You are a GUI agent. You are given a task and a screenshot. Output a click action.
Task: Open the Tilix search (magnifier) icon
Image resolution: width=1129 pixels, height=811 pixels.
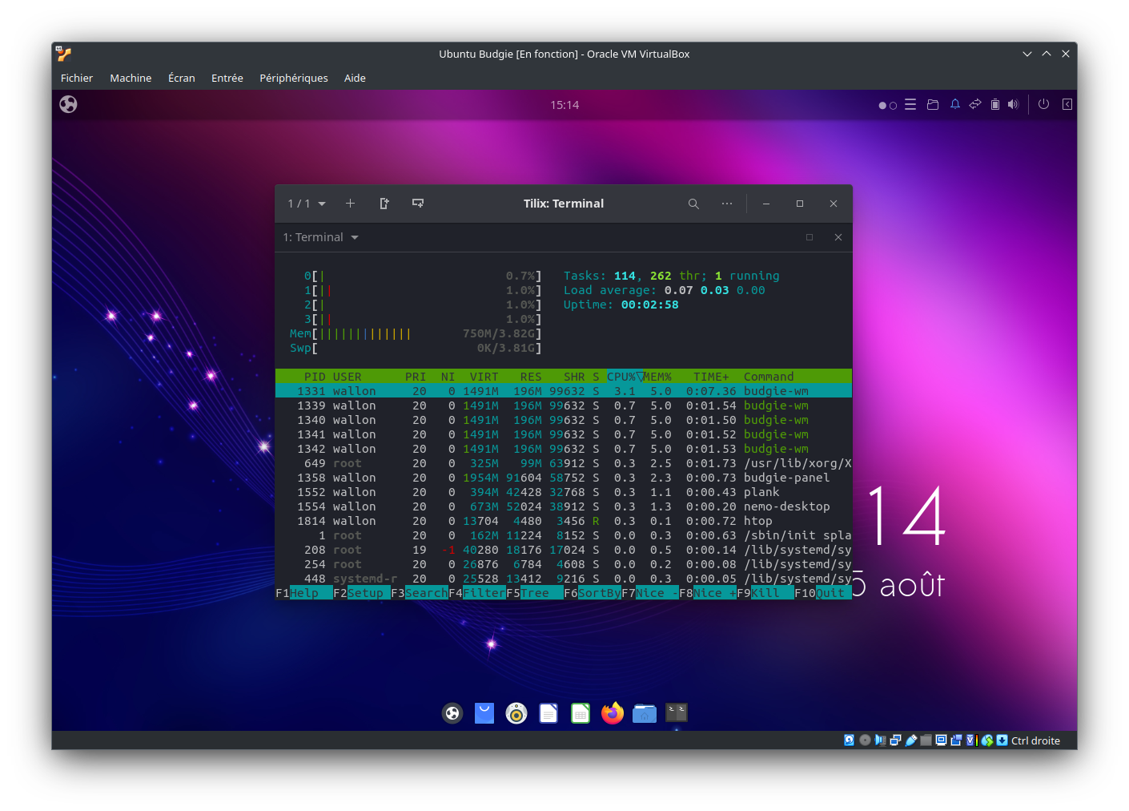coord(693,204)
